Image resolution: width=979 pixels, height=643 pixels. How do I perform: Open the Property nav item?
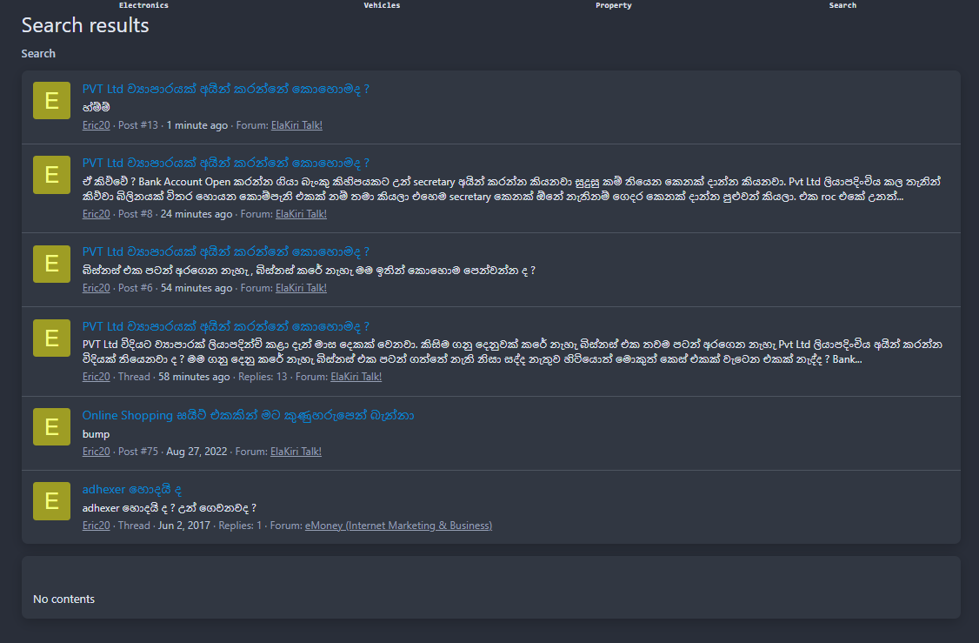tap(613, 5)
